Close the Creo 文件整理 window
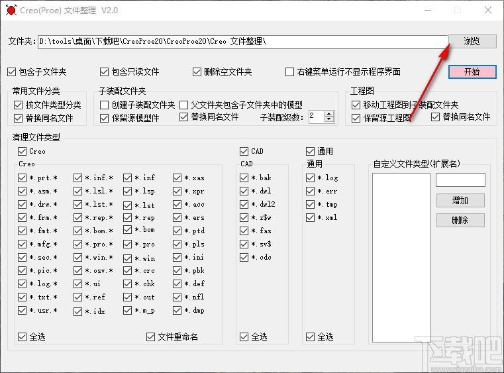504x373 pixels. point(488,11)
